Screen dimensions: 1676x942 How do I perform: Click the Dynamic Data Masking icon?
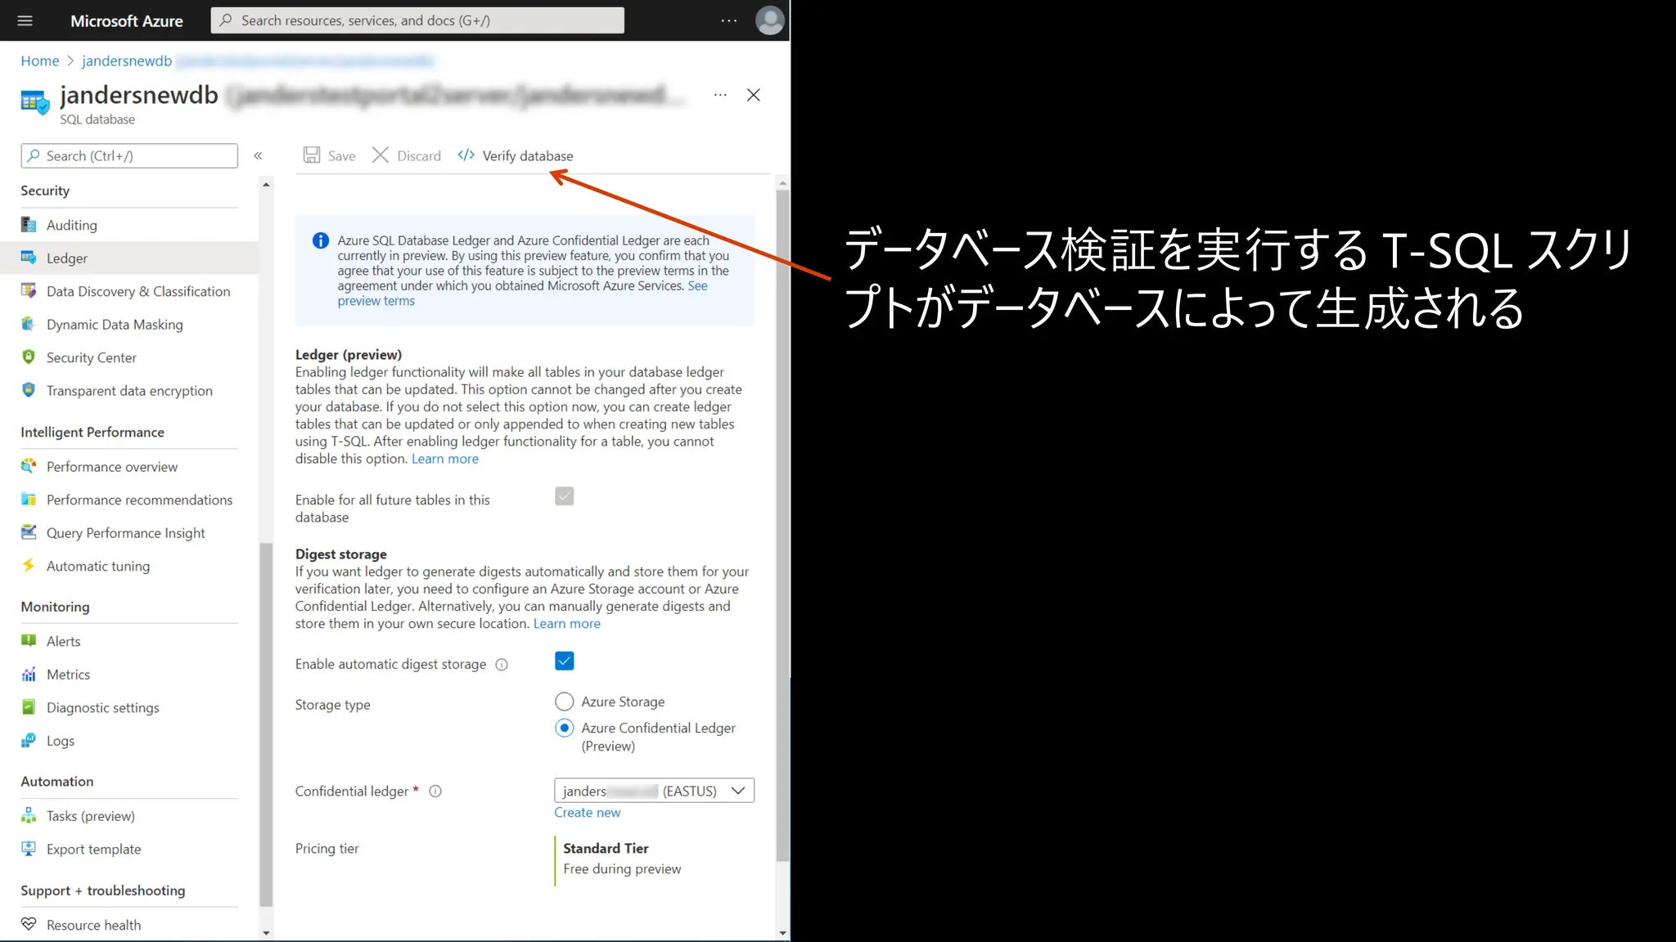pyautogui.click(x=29, y=324)
